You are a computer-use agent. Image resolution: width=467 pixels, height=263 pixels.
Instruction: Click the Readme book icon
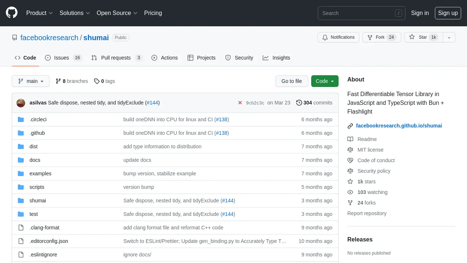click(x=350, y=139)
